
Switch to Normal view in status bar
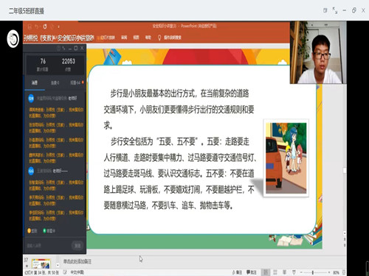[x=266, y=272]
